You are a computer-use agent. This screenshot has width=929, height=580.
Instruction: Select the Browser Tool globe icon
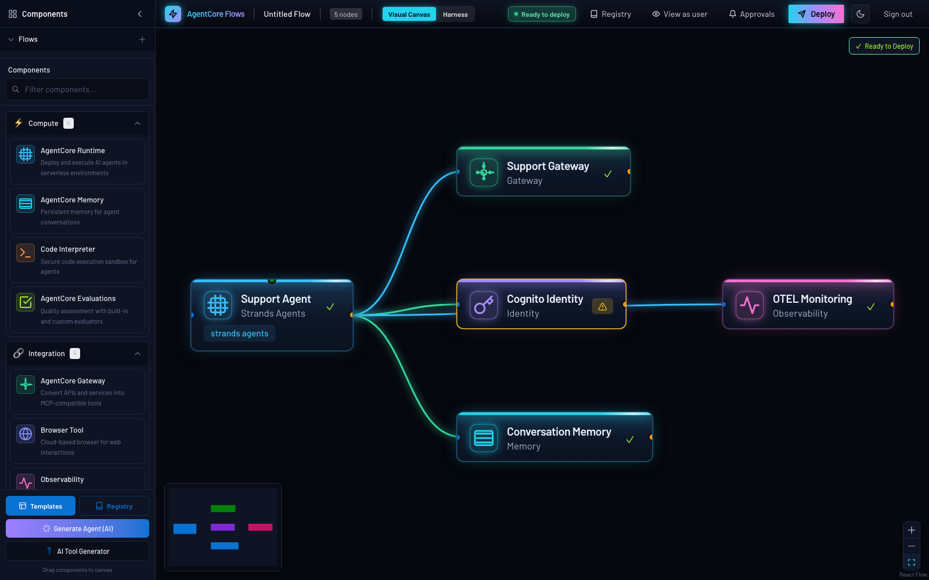coord(26,434)
